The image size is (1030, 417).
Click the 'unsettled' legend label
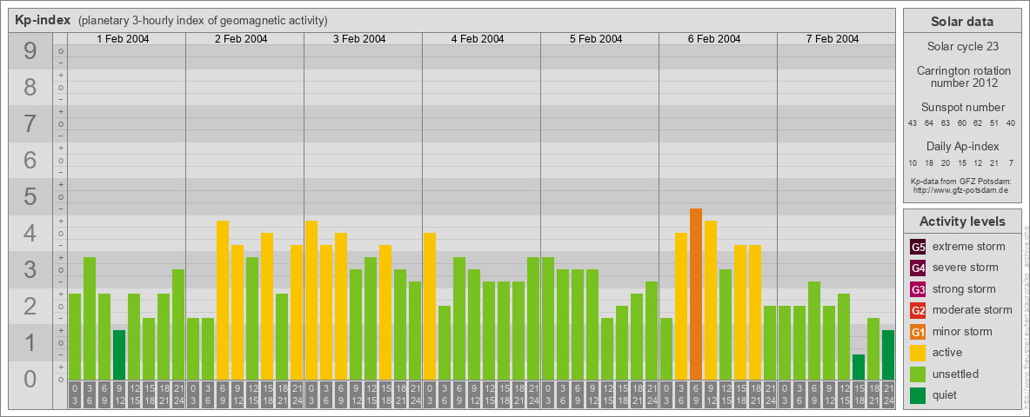pyautogui.click(x=956, y=374)
